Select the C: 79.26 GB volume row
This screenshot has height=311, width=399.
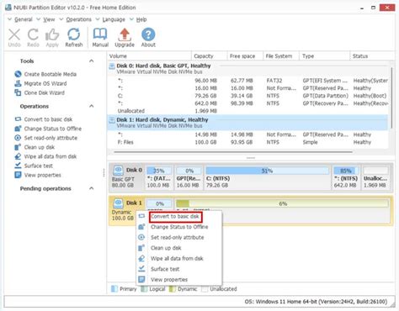pos(247,96)
